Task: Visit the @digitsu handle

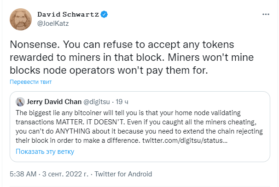Action: click(97, 102)
